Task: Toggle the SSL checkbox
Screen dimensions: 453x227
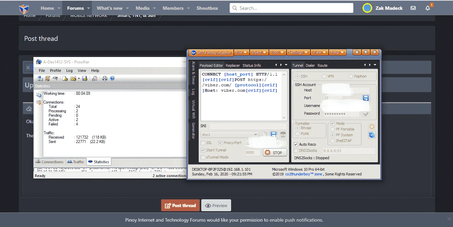Action: point(203,143)
